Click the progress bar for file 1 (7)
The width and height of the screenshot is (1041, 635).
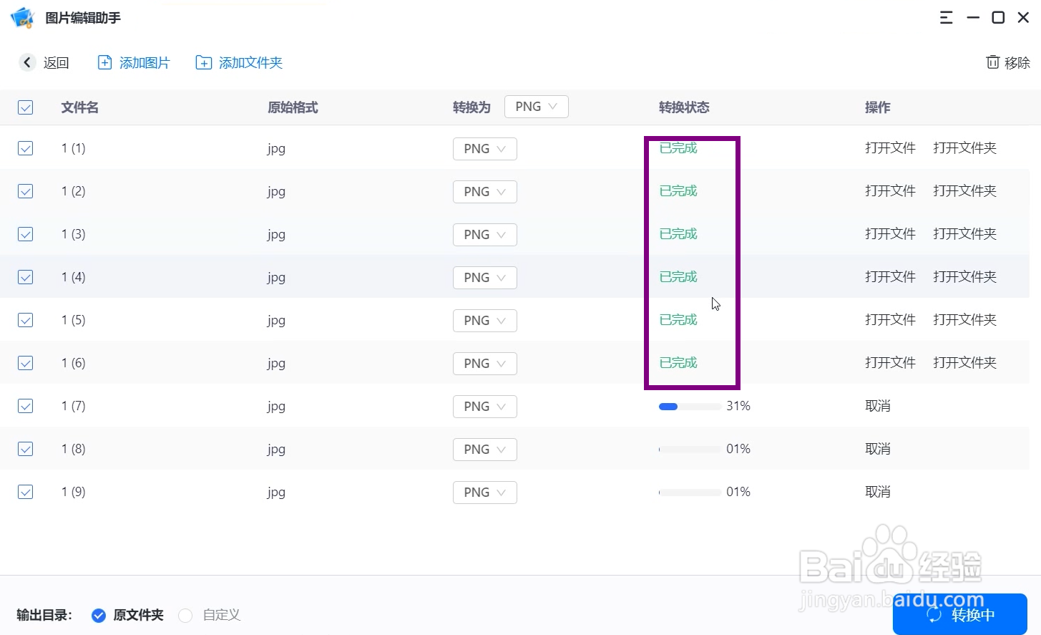[x=690, y=407]
